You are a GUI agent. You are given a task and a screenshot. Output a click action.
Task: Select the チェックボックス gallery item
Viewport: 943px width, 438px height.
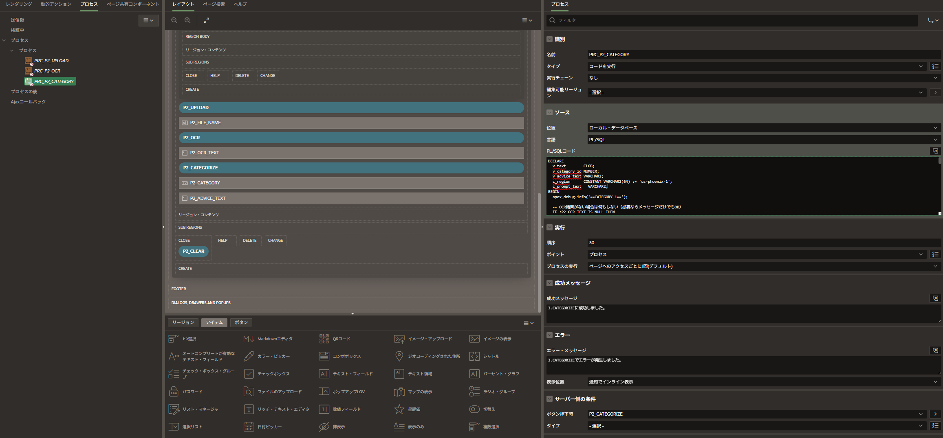pos(267,374)
